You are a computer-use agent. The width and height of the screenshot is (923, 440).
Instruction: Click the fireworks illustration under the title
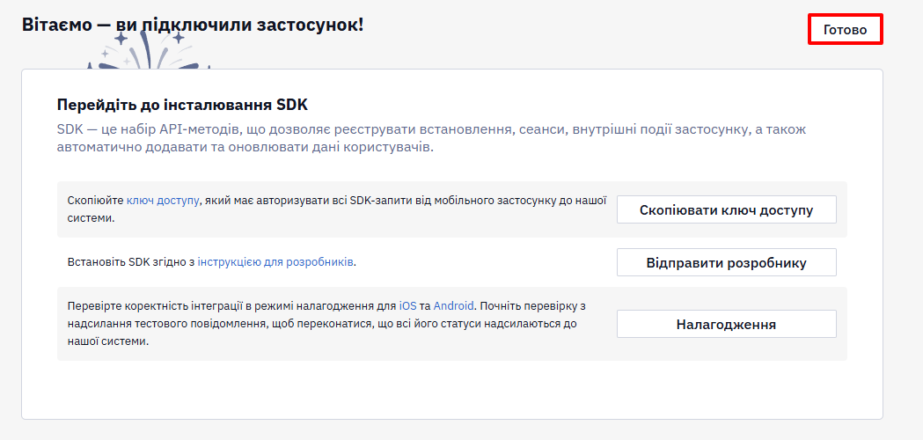[147, 51]
